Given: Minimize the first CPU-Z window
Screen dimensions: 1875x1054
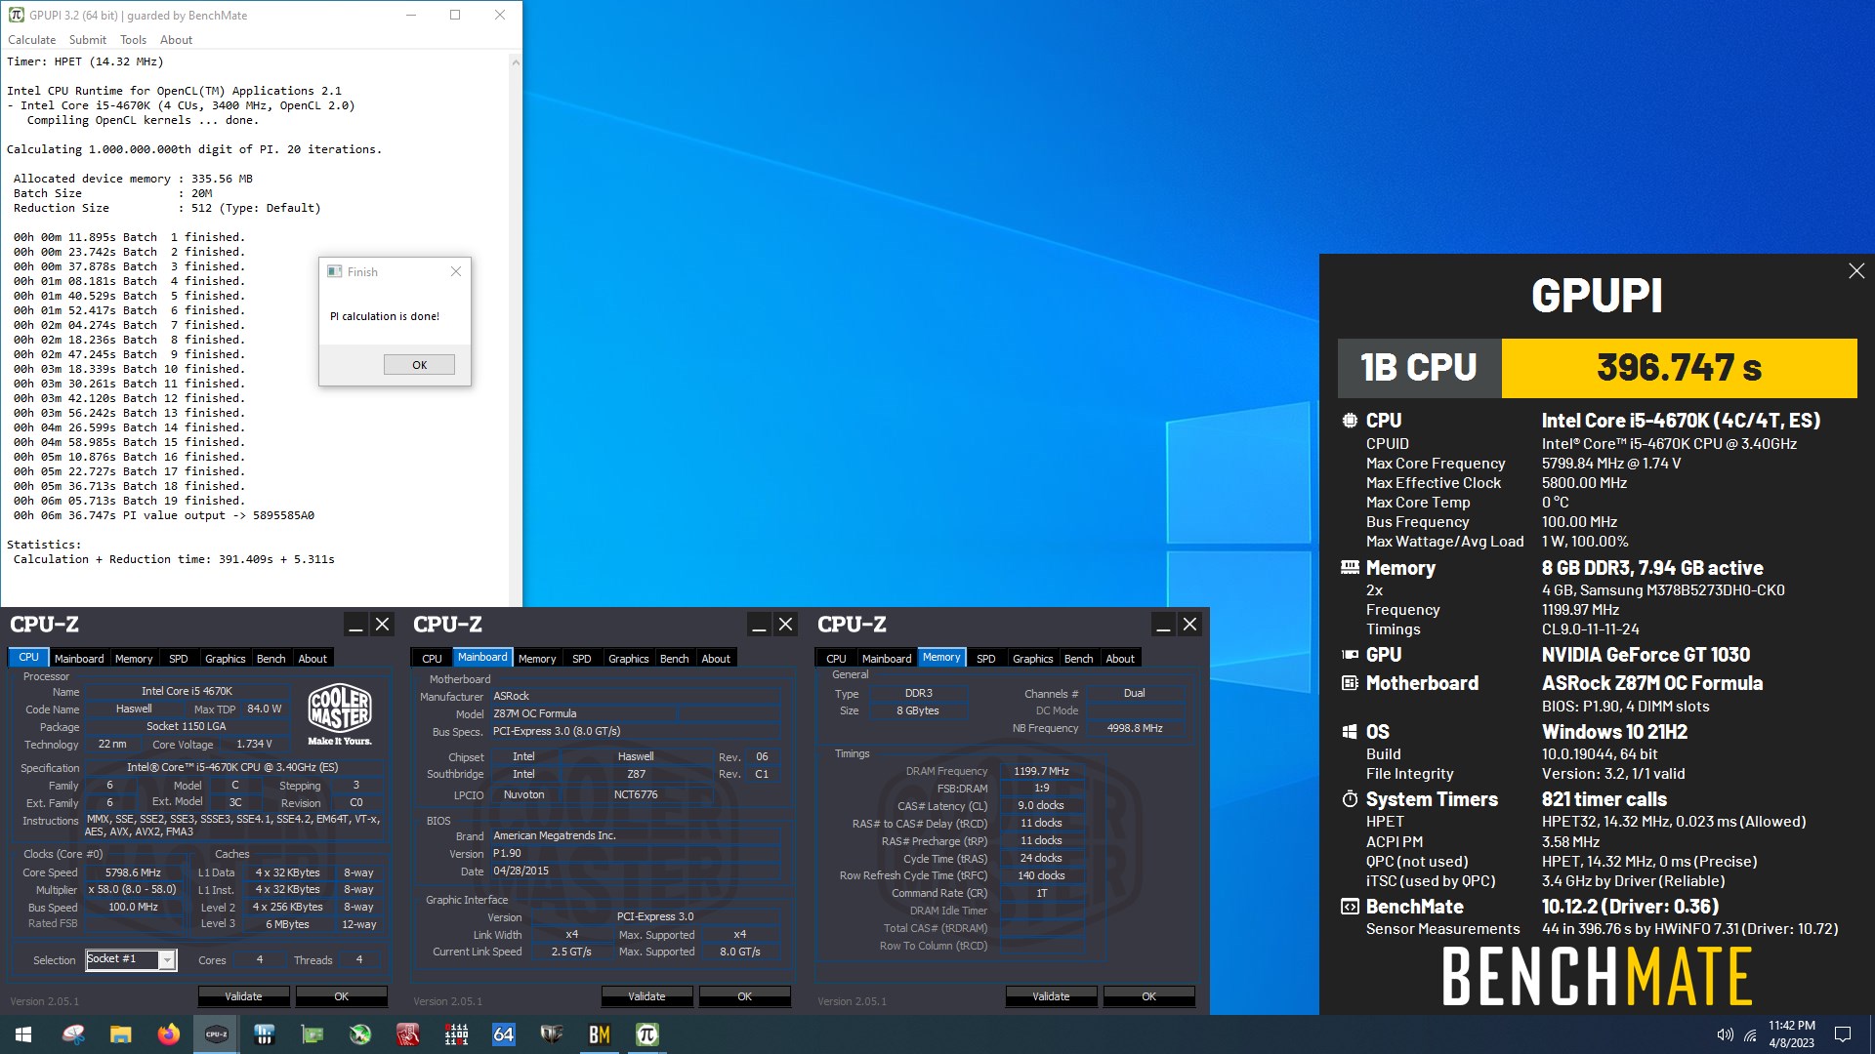Looking at the screenshot, I should [x=355, y=625].
